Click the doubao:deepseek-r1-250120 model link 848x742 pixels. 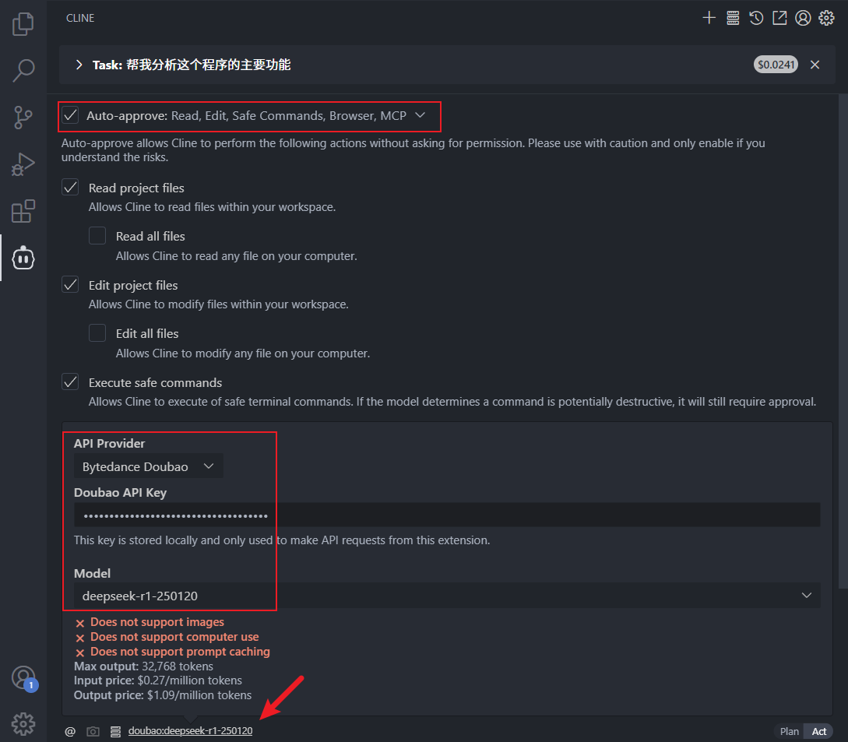(x=190, y=732)
